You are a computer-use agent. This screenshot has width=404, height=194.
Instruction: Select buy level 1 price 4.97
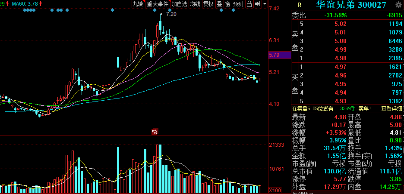(x=341, y=67)
